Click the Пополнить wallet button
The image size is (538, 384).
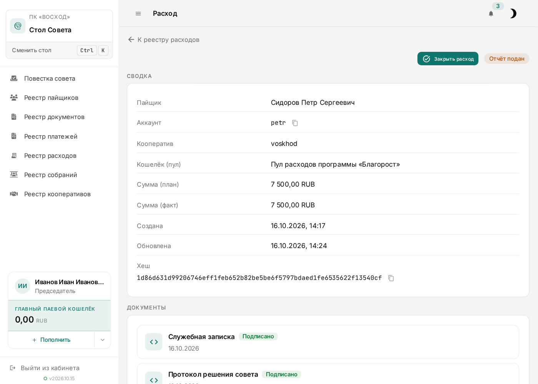click(x=51, y=340)
